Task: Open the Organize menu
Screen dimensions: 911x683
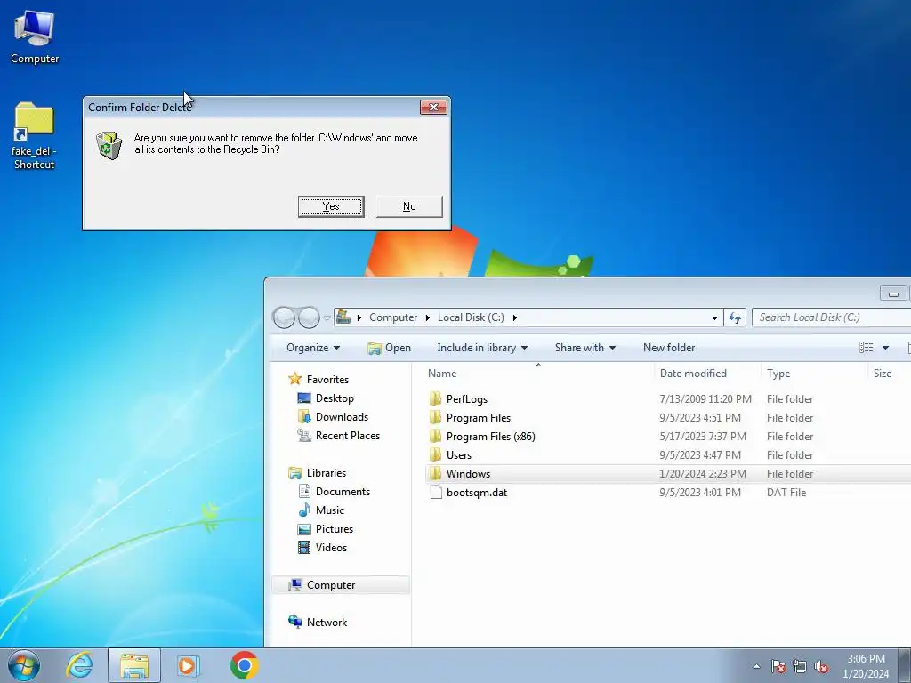Action: pyautogui.click(x=313, y=348)
